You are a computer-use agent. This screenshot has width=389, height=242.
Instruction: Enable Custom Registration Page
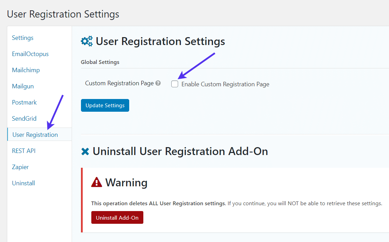(x=175, y=84)
